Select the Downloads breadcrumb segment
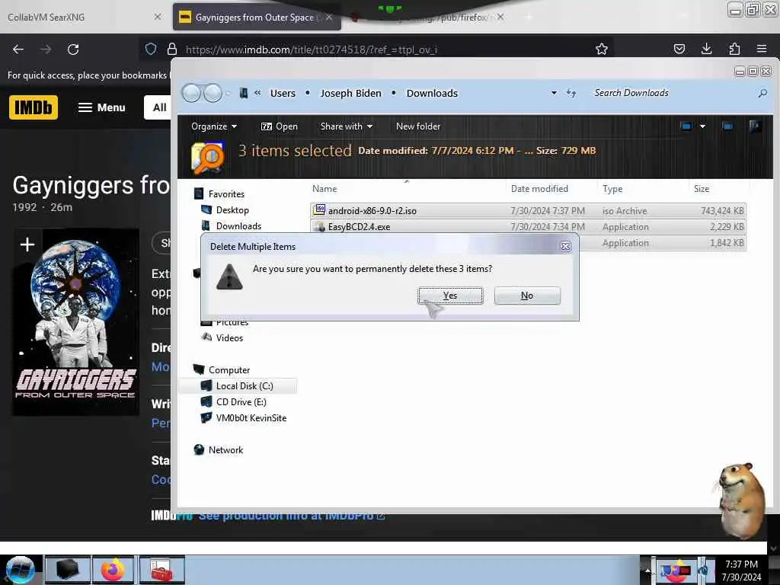The image size is (780, 585). point(432,93)
